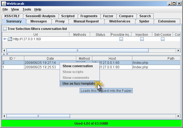This screenshot has width=183, height=128.
Task: Open the Spider tab
Action: pyautogui.click(x=145, y=21)
